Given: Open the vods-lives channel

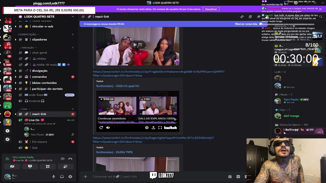Looking at the screenshot, I should pyautogui.click(x=46, y=95).
